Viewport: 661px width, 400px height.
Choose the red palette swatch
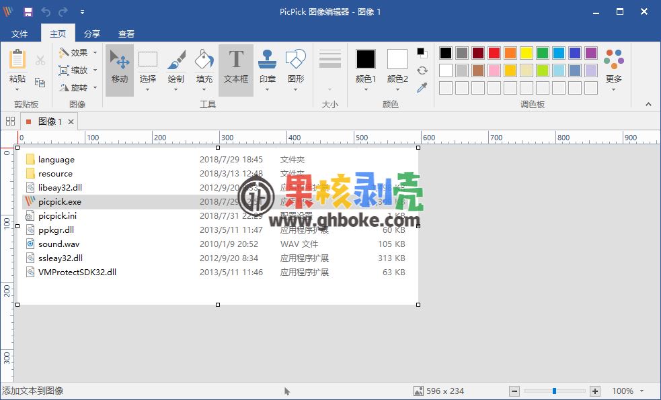point(494,53)
